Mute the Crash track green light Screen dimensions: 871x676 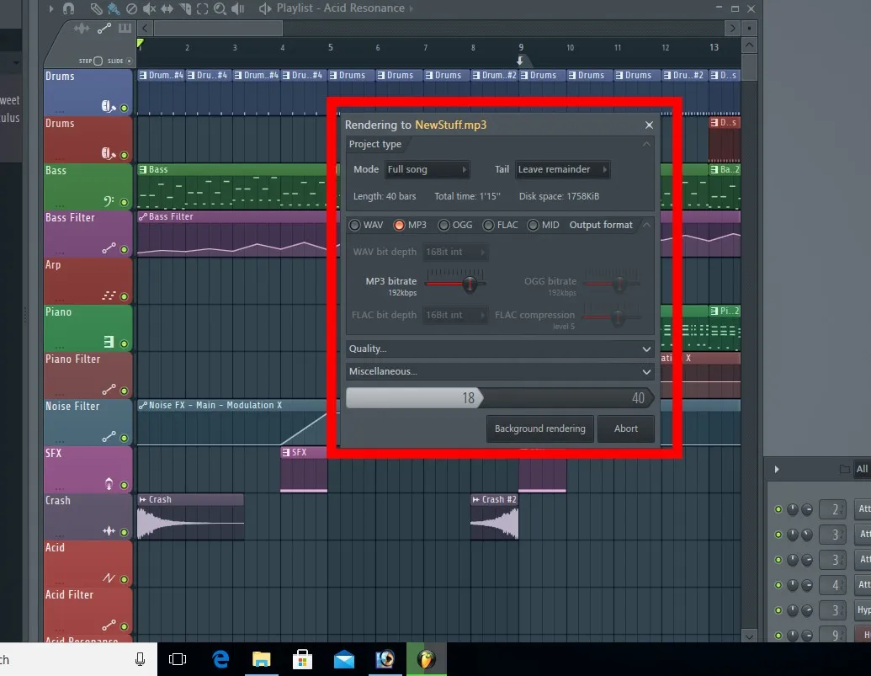(x=125, y=532)
